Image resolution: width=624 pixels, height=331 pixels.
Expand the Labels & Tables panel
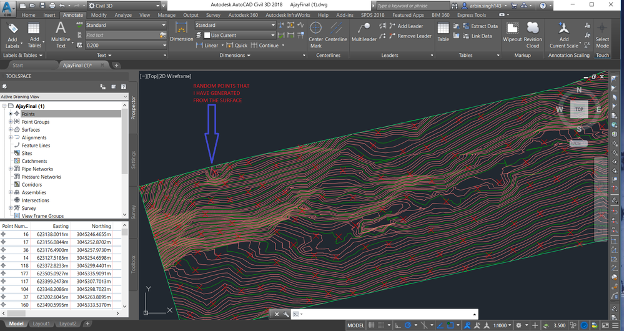[x=22, y=56]
